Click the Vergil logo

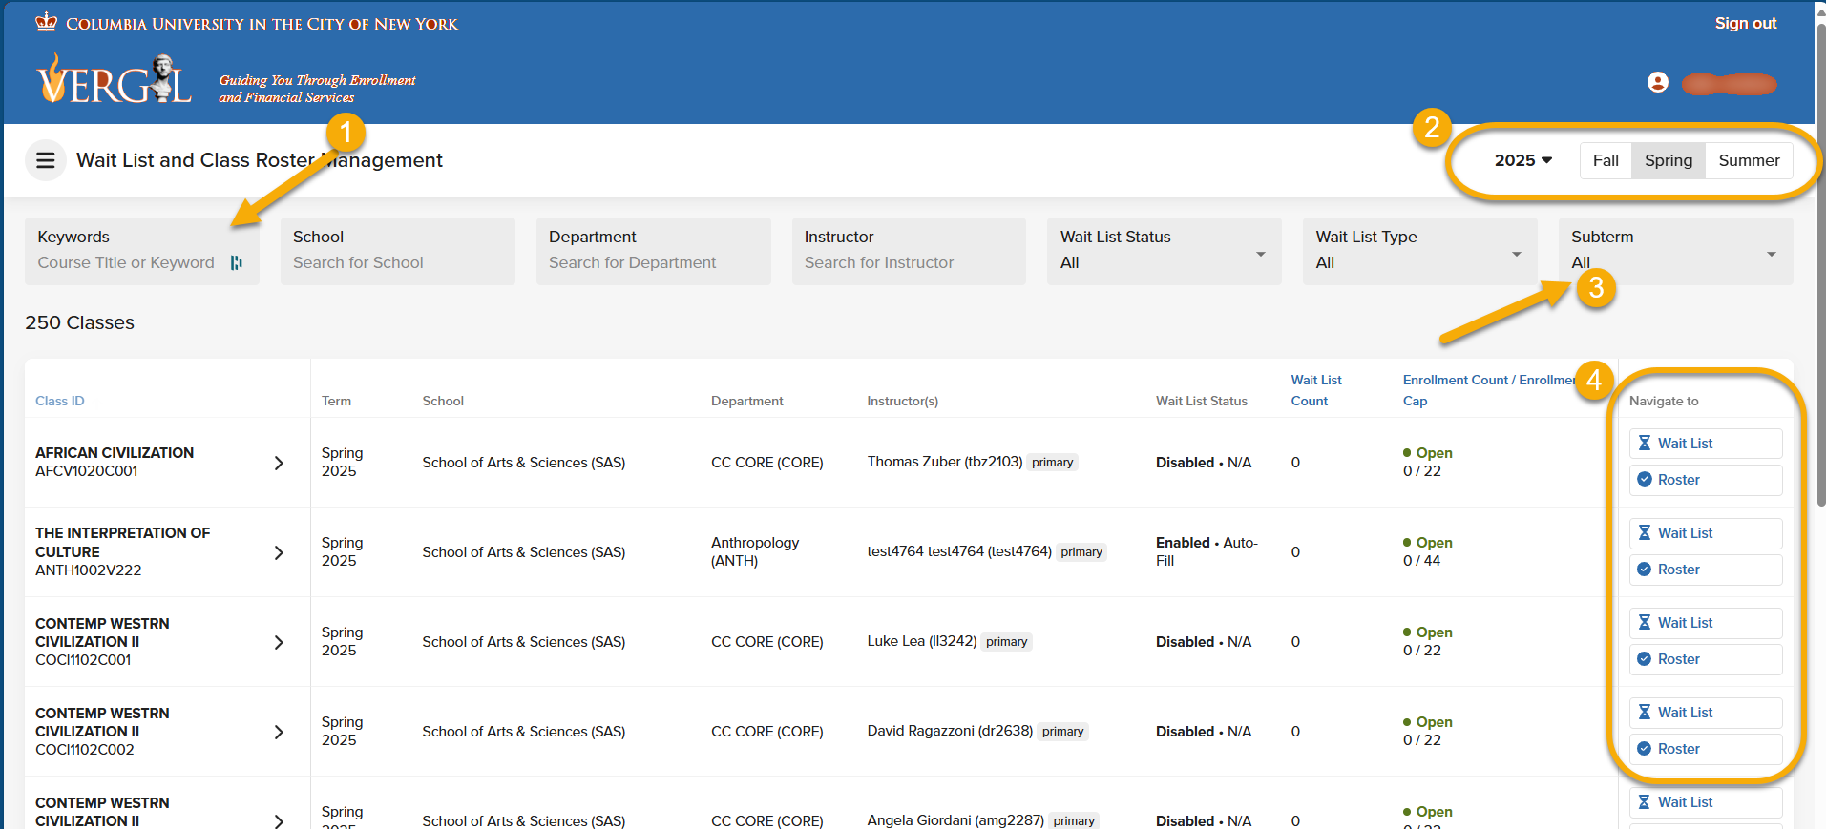[115, 79]
